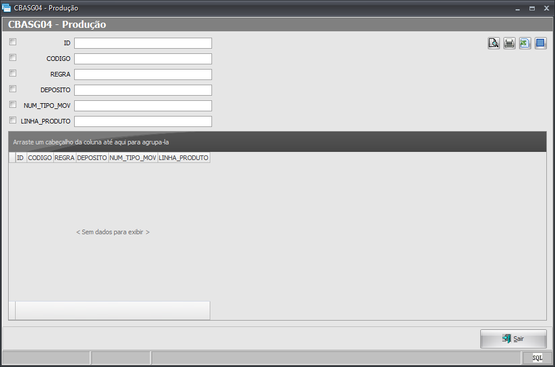Viewport: 555px width, 367px height.
Task: Export to Excel via the spreadsheet icon
Action: tap(525, 43)
